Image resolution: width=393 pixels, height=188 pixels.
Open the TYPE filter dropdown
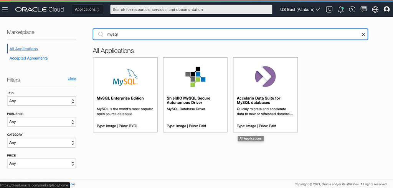[41, 101]
